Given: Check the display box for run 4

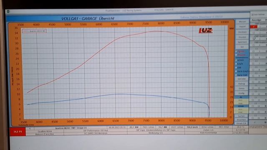Looking at the screenshot, I should coord(254,45).
